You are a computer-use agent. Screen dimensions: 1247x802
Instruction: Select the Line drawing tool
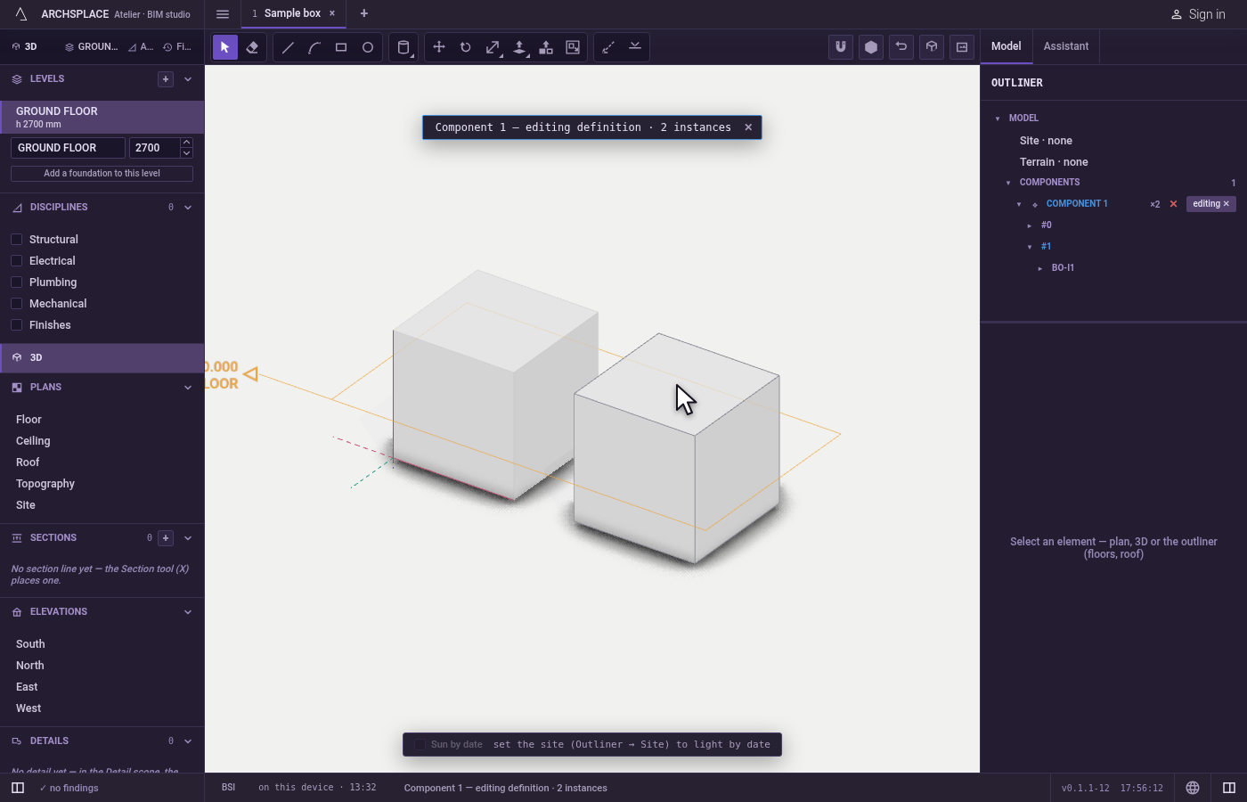pos(288,47)
